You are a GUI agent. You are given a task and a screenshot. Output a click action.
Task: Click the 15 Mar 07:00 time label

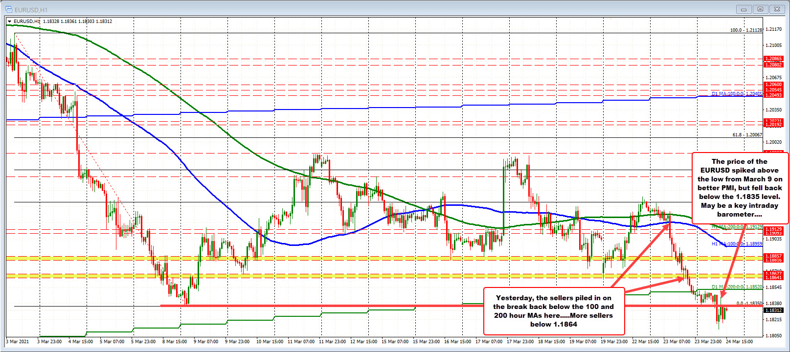(x=395, y=342)
